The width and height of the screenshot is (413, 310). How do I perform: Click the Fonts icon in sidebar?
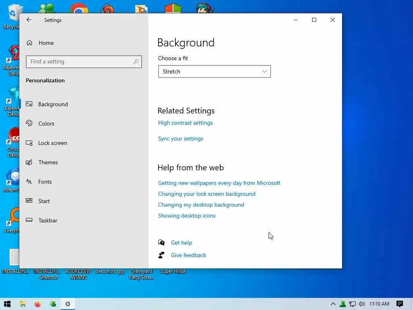(29, 181)
